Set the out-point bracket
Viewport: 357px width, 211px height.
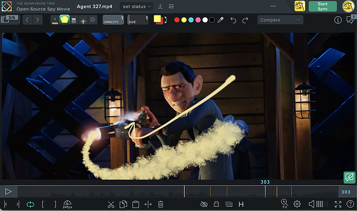click(x=55, y=204)
